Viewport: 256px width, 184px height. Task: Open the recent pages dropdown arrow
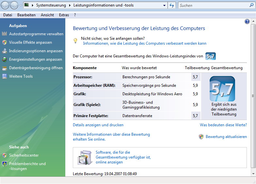[21, 5]
